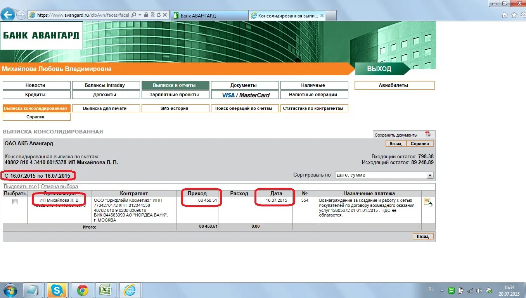This screenshot has height=298, width=526.
Task: Click the volume speaker tray icon
Action: 479,290
